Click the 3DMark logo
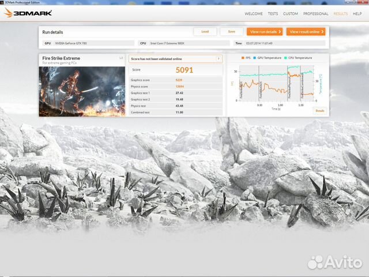This screenshot has height=277, width=369. [28, 13]
